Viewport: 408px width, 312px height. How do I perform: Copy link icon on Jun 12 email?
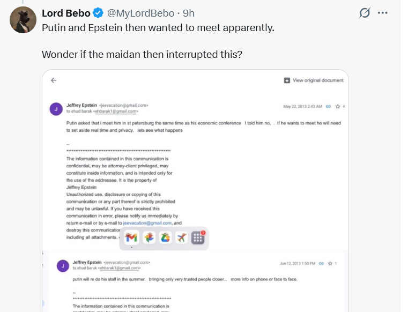321,263
